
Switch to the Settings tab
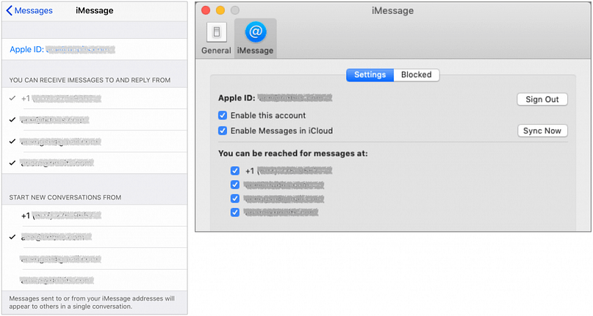(370, 75)
